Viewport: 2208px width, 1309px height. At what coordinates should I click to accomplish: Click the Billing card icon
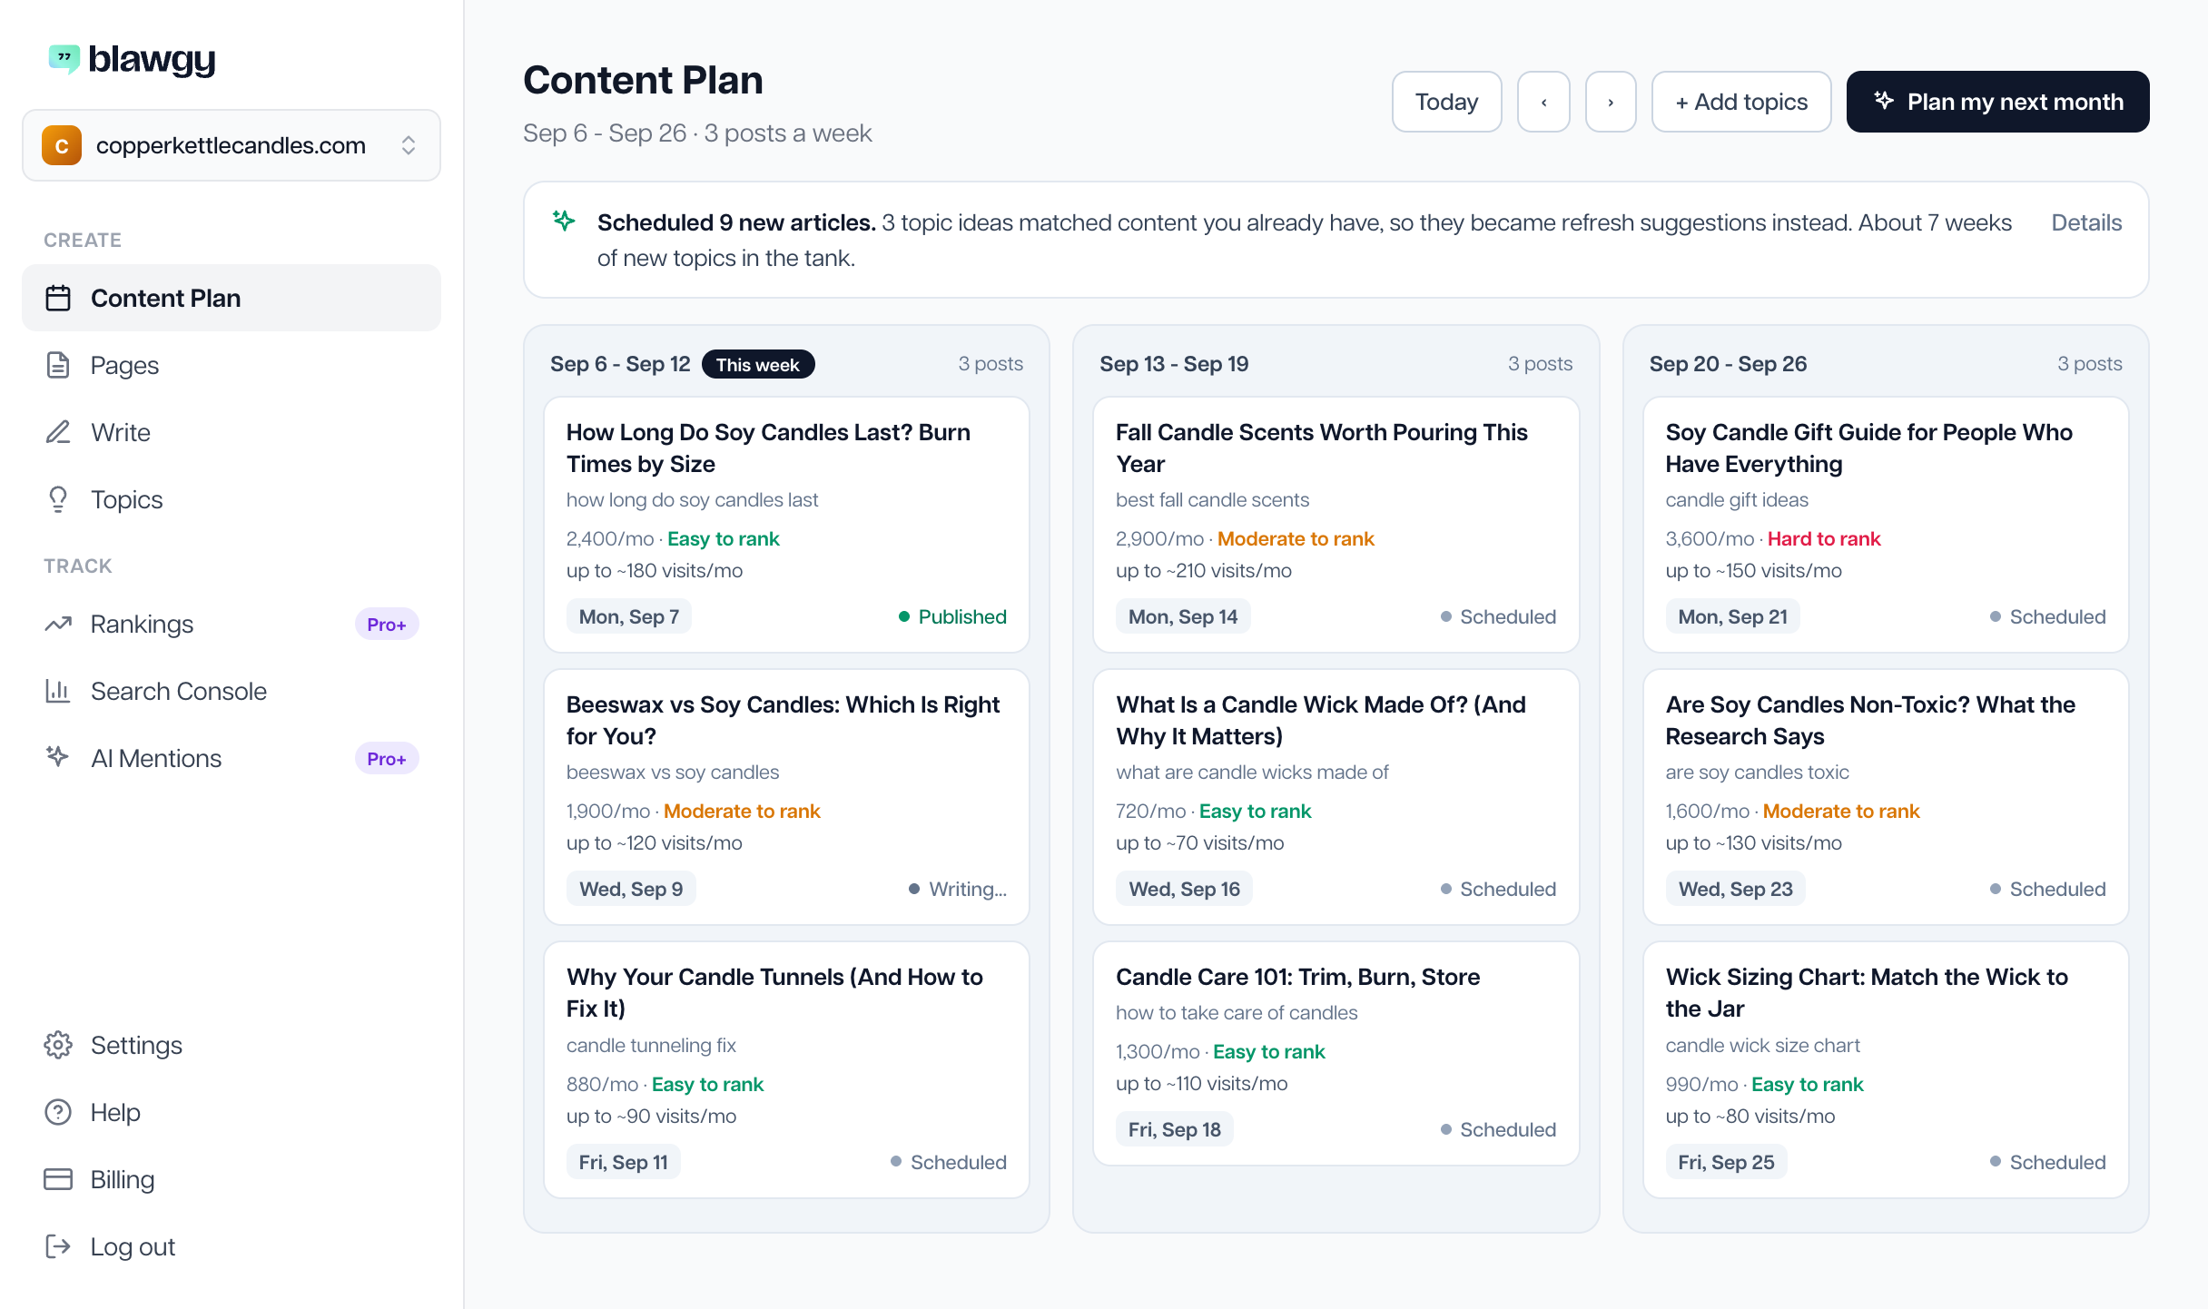[58, 1179]
